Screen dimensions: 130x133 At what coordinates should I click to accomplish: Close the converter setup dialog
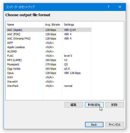point(120,7)
